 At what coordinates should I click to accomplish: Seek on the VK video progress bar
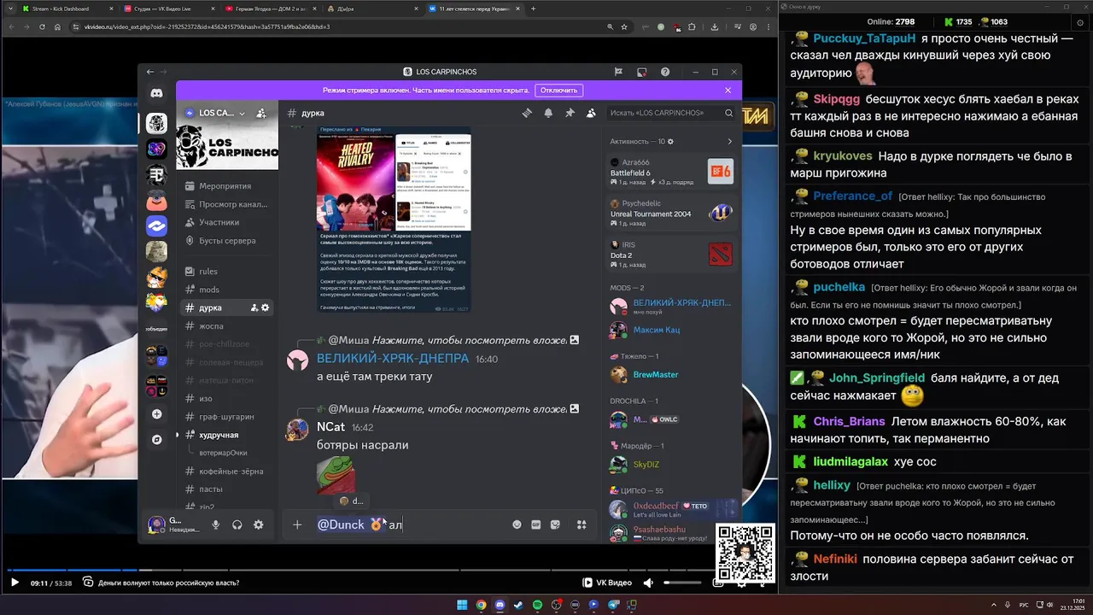[x=361, y=571]
